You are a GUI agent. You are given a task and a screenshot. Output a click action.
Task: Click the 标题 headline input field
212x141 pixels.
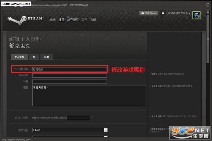click(70, 82)
